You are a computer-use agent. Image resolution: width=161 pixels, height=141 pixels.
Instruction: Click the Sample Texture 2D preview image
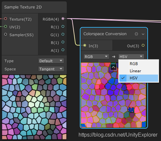pyautogui.click(x=34, y=107)
